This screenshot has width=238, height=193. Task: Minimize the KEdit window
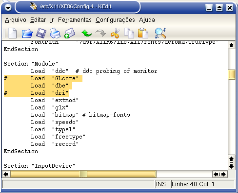point(209,7)
